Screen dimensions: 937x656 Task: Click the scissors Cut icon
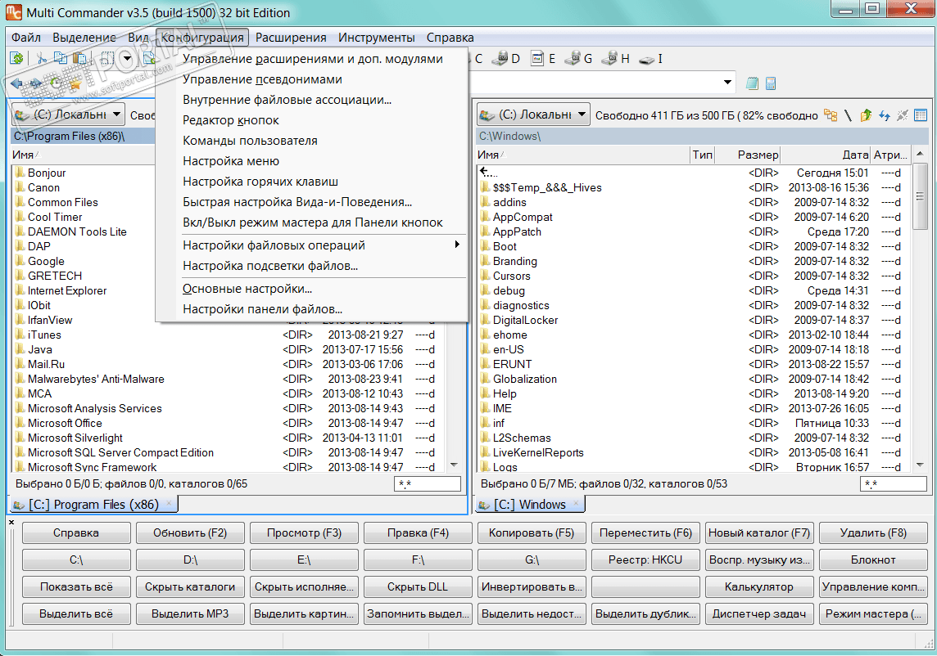41,59
